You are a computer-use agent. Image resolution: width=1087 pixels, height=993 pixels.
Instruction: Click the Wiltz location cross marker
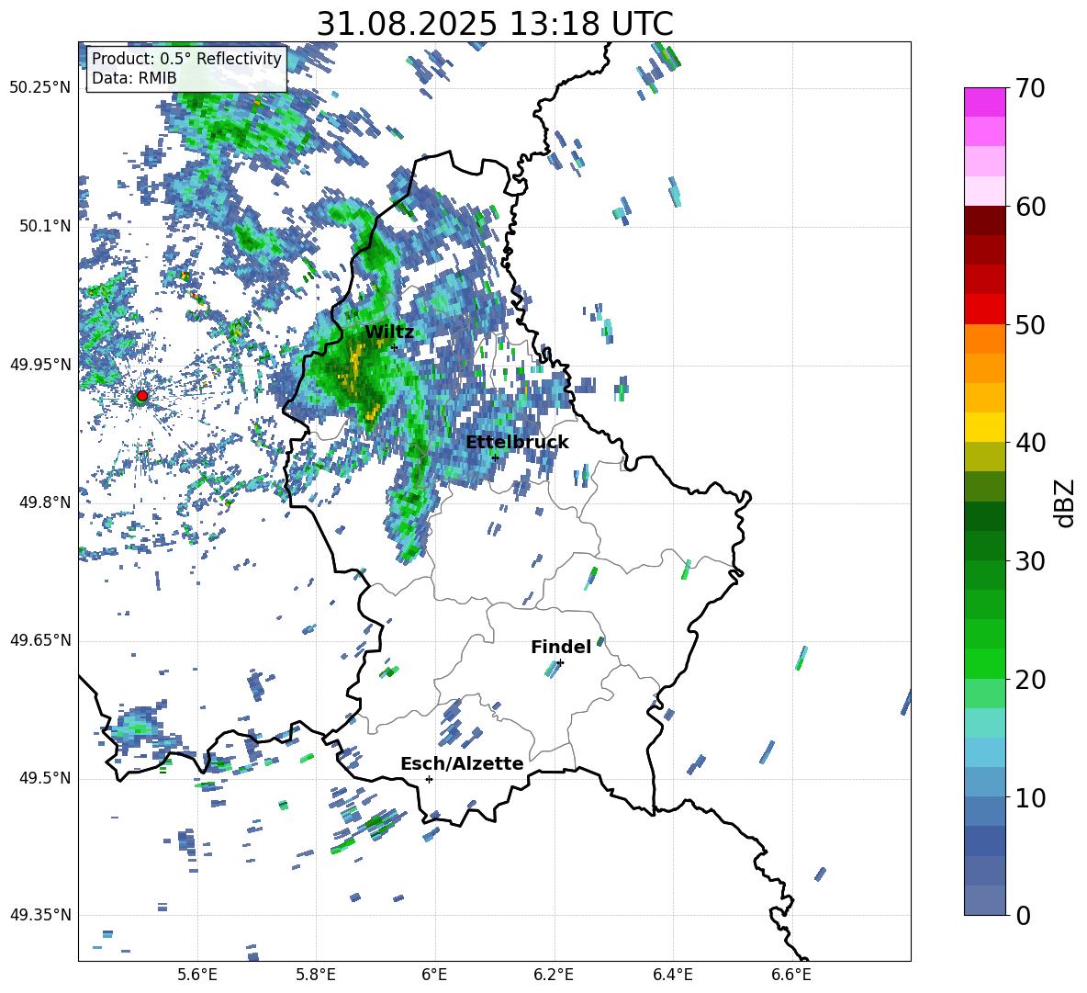(394, 347)
